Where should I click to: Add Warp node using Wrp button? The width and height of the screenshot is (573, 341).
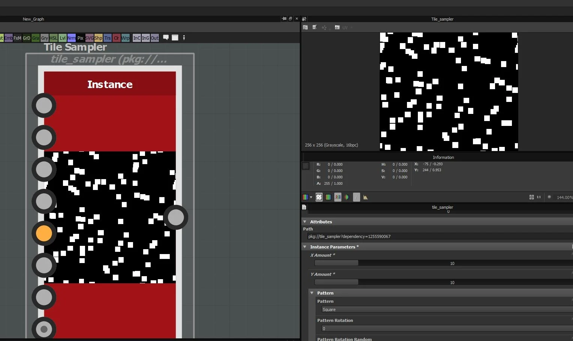pyautogui.click(x=125, y=38)
